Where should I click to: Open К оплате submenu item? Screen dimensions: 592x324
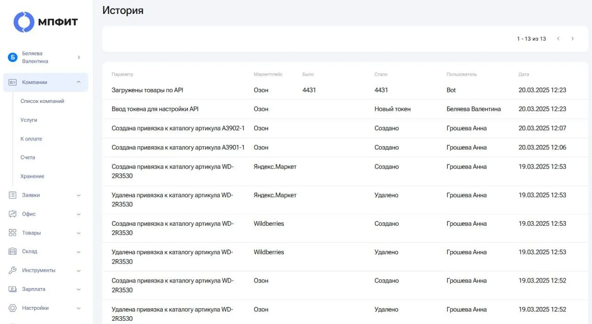point(31,139)
